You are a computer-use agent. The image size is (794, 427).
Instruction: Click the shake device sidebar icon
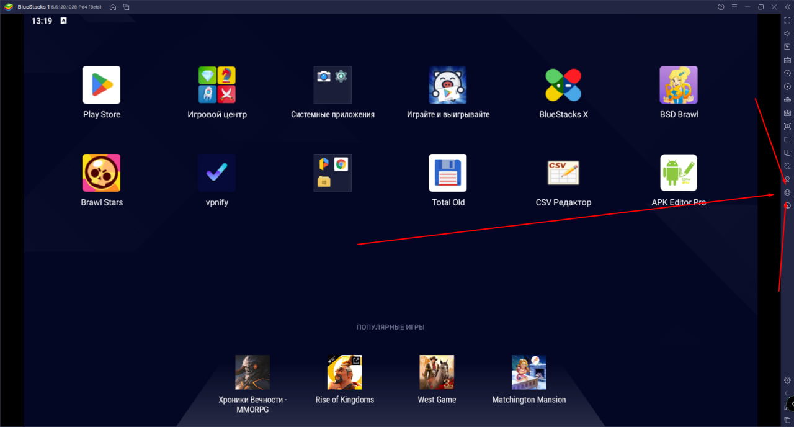[787, 166]
